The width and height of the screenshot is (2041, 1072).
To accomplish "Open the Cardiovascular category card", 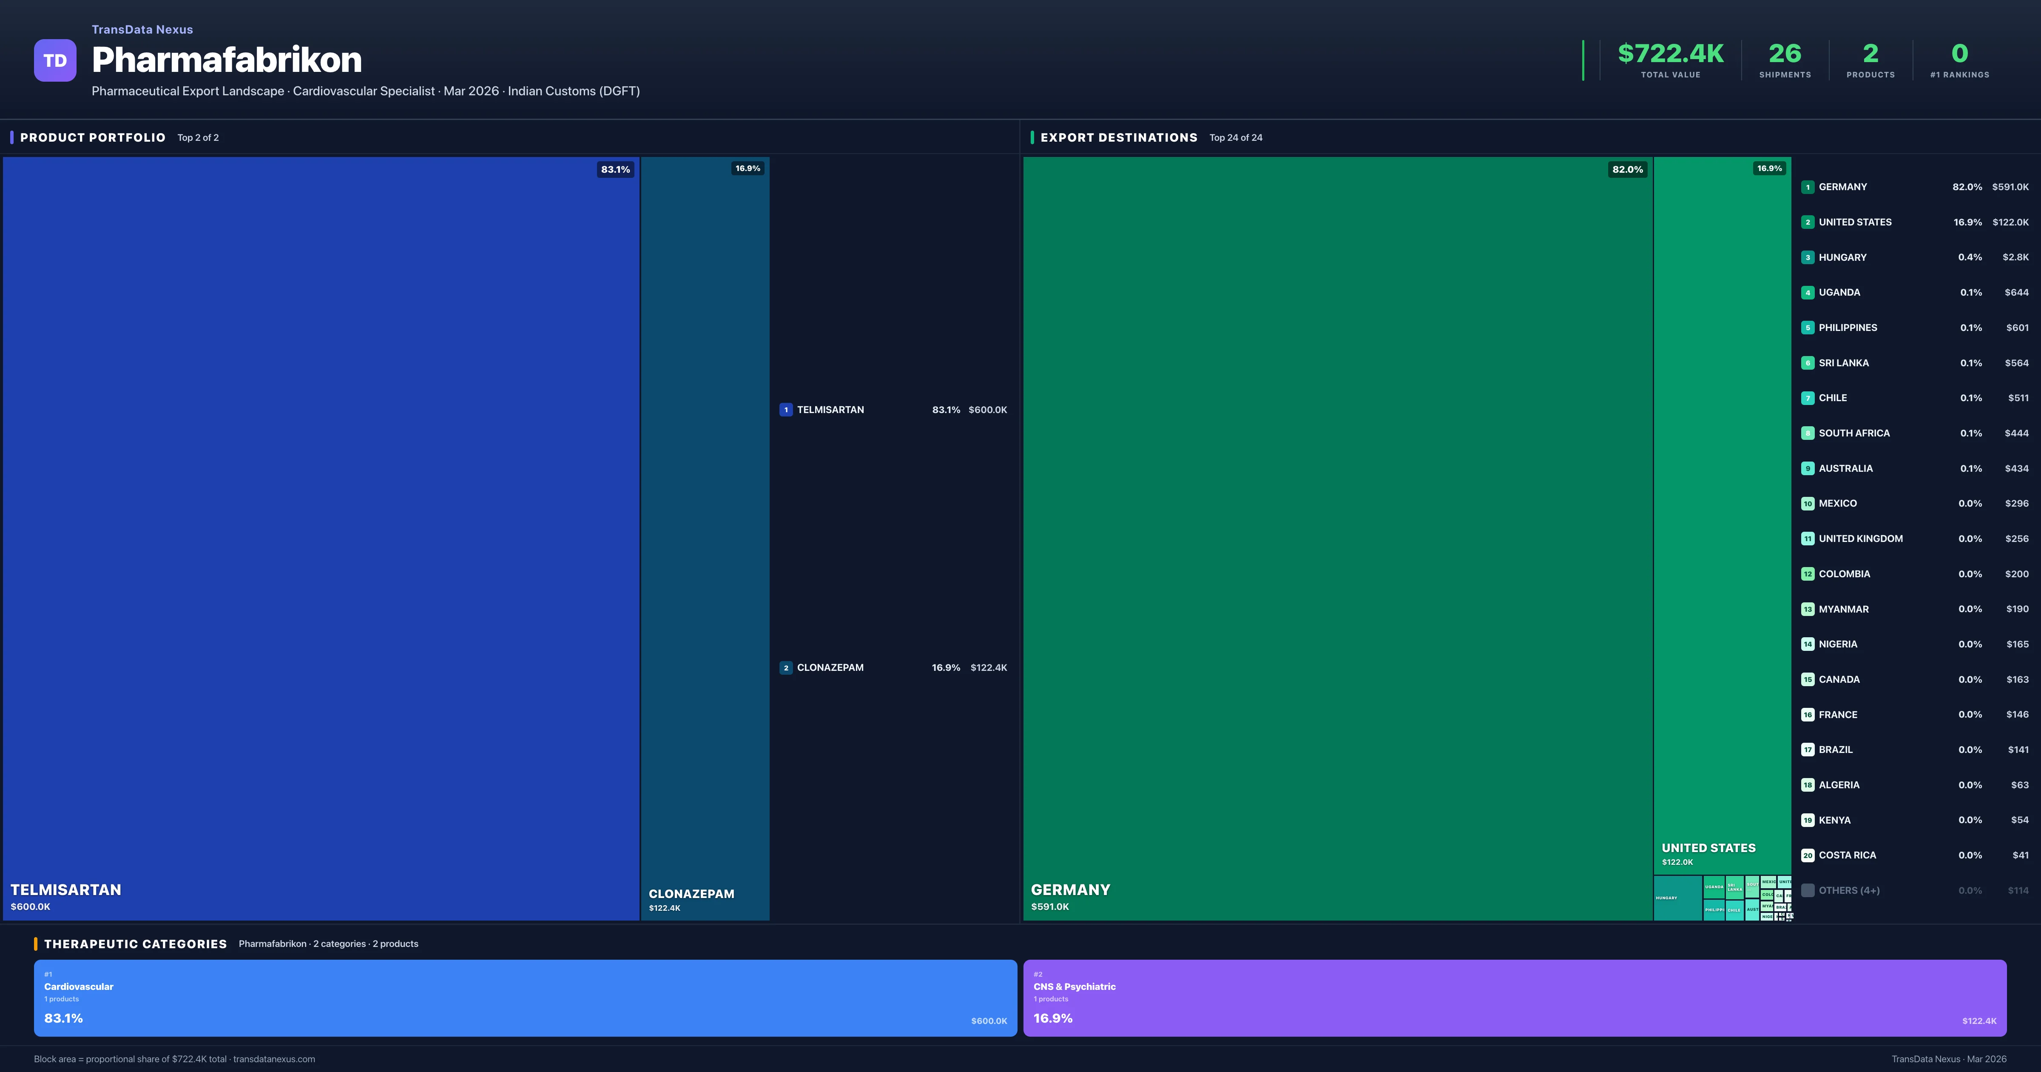I will coord(525,998).
